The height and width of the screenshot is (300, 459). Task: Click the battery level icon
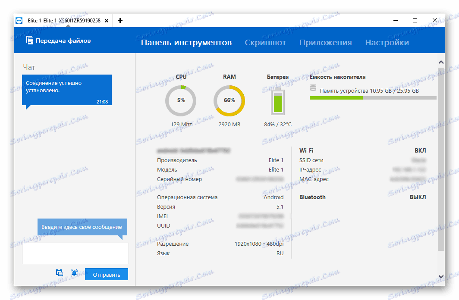277,101
